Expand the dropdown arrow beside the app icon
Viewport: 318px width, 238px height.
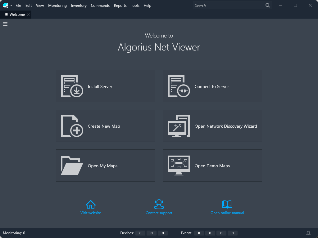[11, 6]
